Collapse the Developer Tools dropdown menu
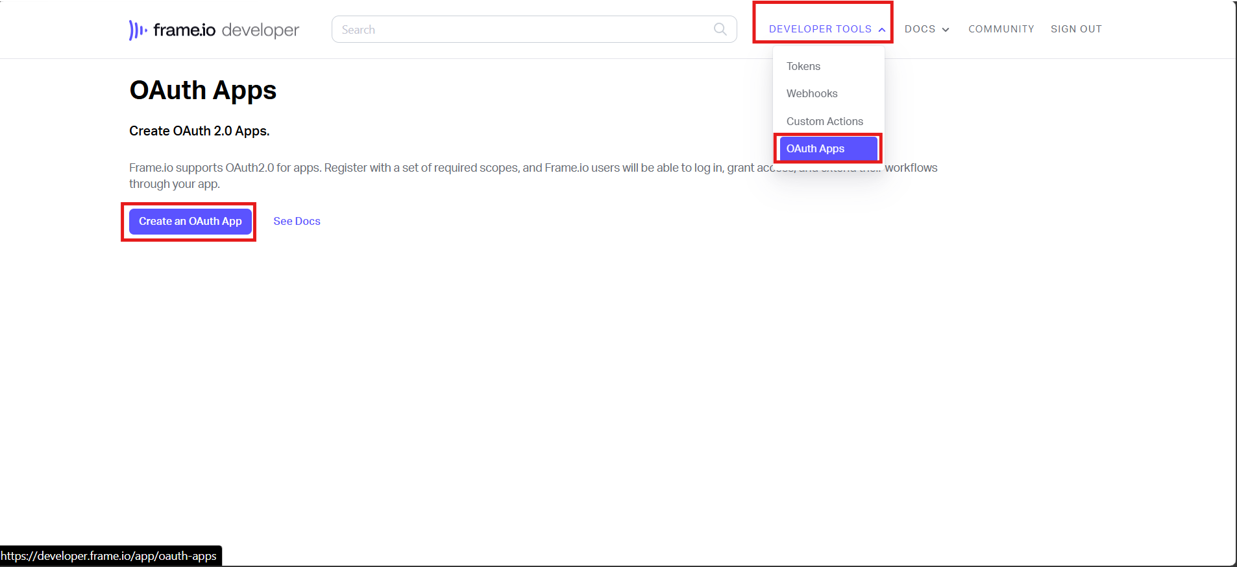Image resolution: width=1237 pixels, height=567 pixels. pyautogui.click(x=827, y=29)
